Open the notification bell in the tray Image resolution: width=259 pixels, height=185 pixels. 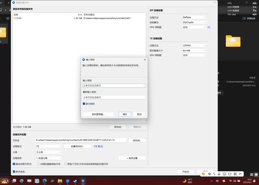tap(254, 181)
